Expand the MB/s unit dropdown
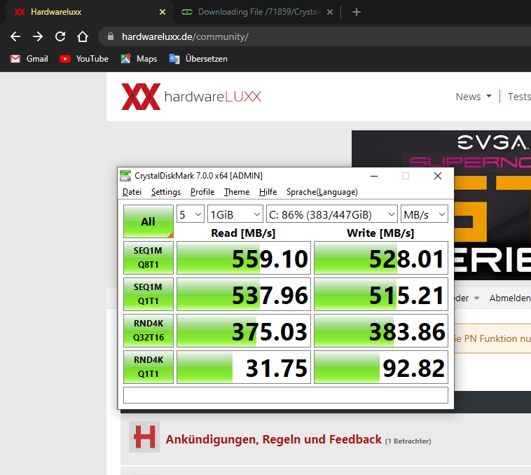Screen dimensions: 531x475 (x=425, y=214)
